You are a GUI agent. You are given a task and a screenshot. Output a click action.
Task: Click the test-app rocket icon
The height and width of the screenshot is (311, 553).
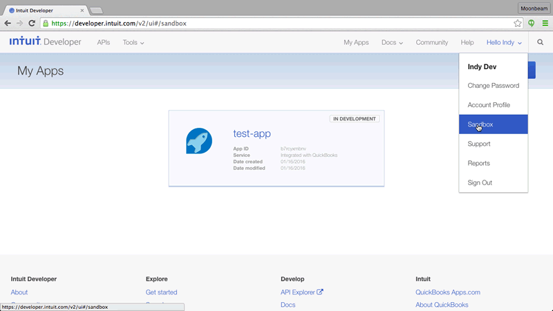click(199, 141)
